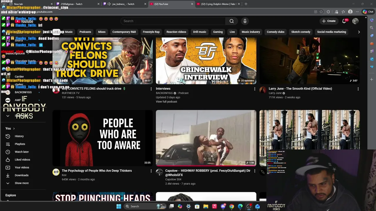The height and width of the screenshot is (211, 376).
Task: Add this page to favorites with the star
Action: click(321, 12)
